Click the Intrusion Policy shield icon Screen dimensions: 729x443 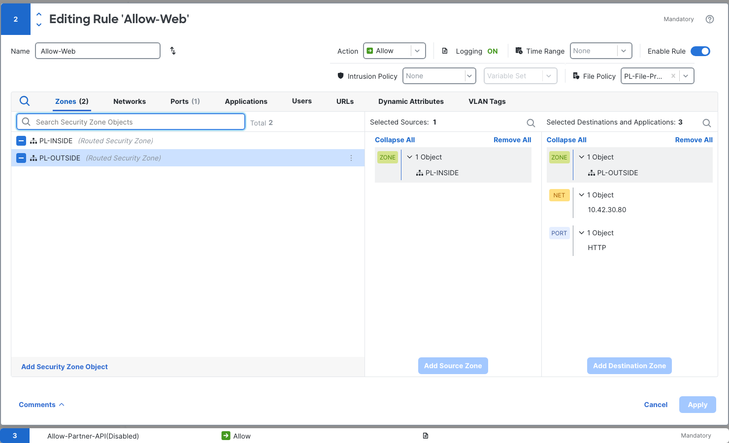pyautogui.click(x=340, y=76)
